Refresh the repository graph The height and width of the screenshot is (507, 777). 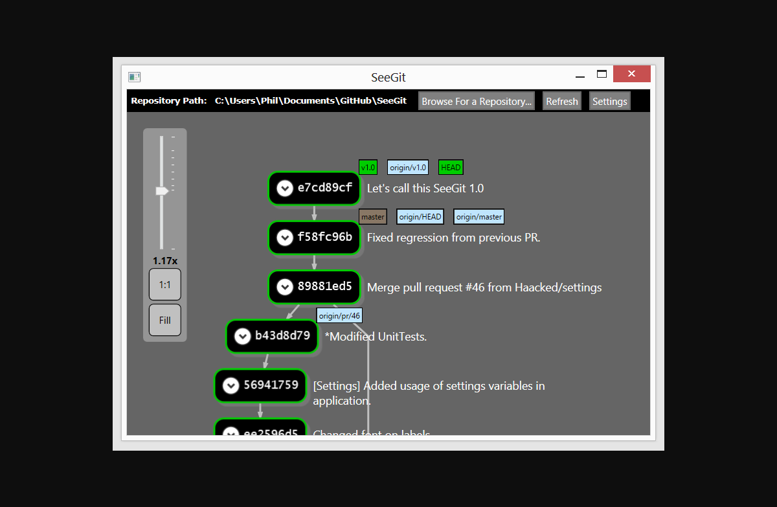[562, 101]
